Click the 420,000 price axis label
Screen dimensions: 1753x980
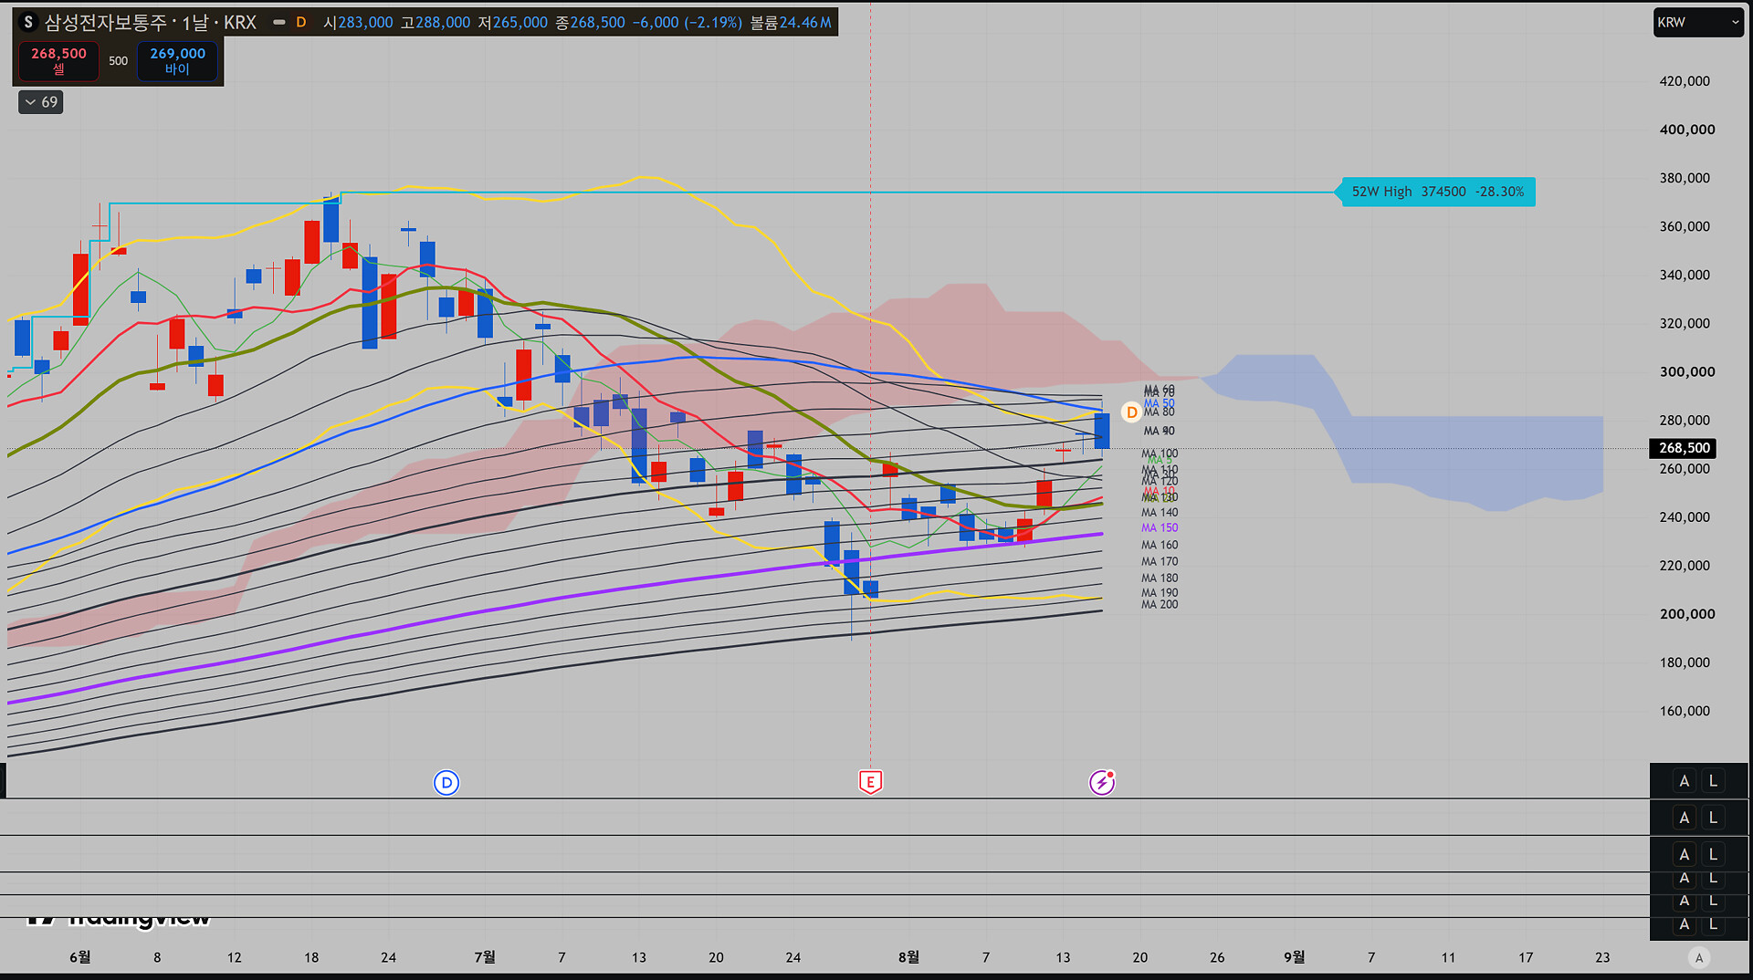(1685, 81)
